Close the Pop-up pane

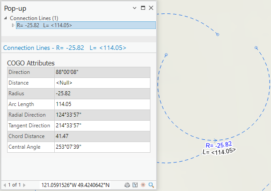pos(151,8)
